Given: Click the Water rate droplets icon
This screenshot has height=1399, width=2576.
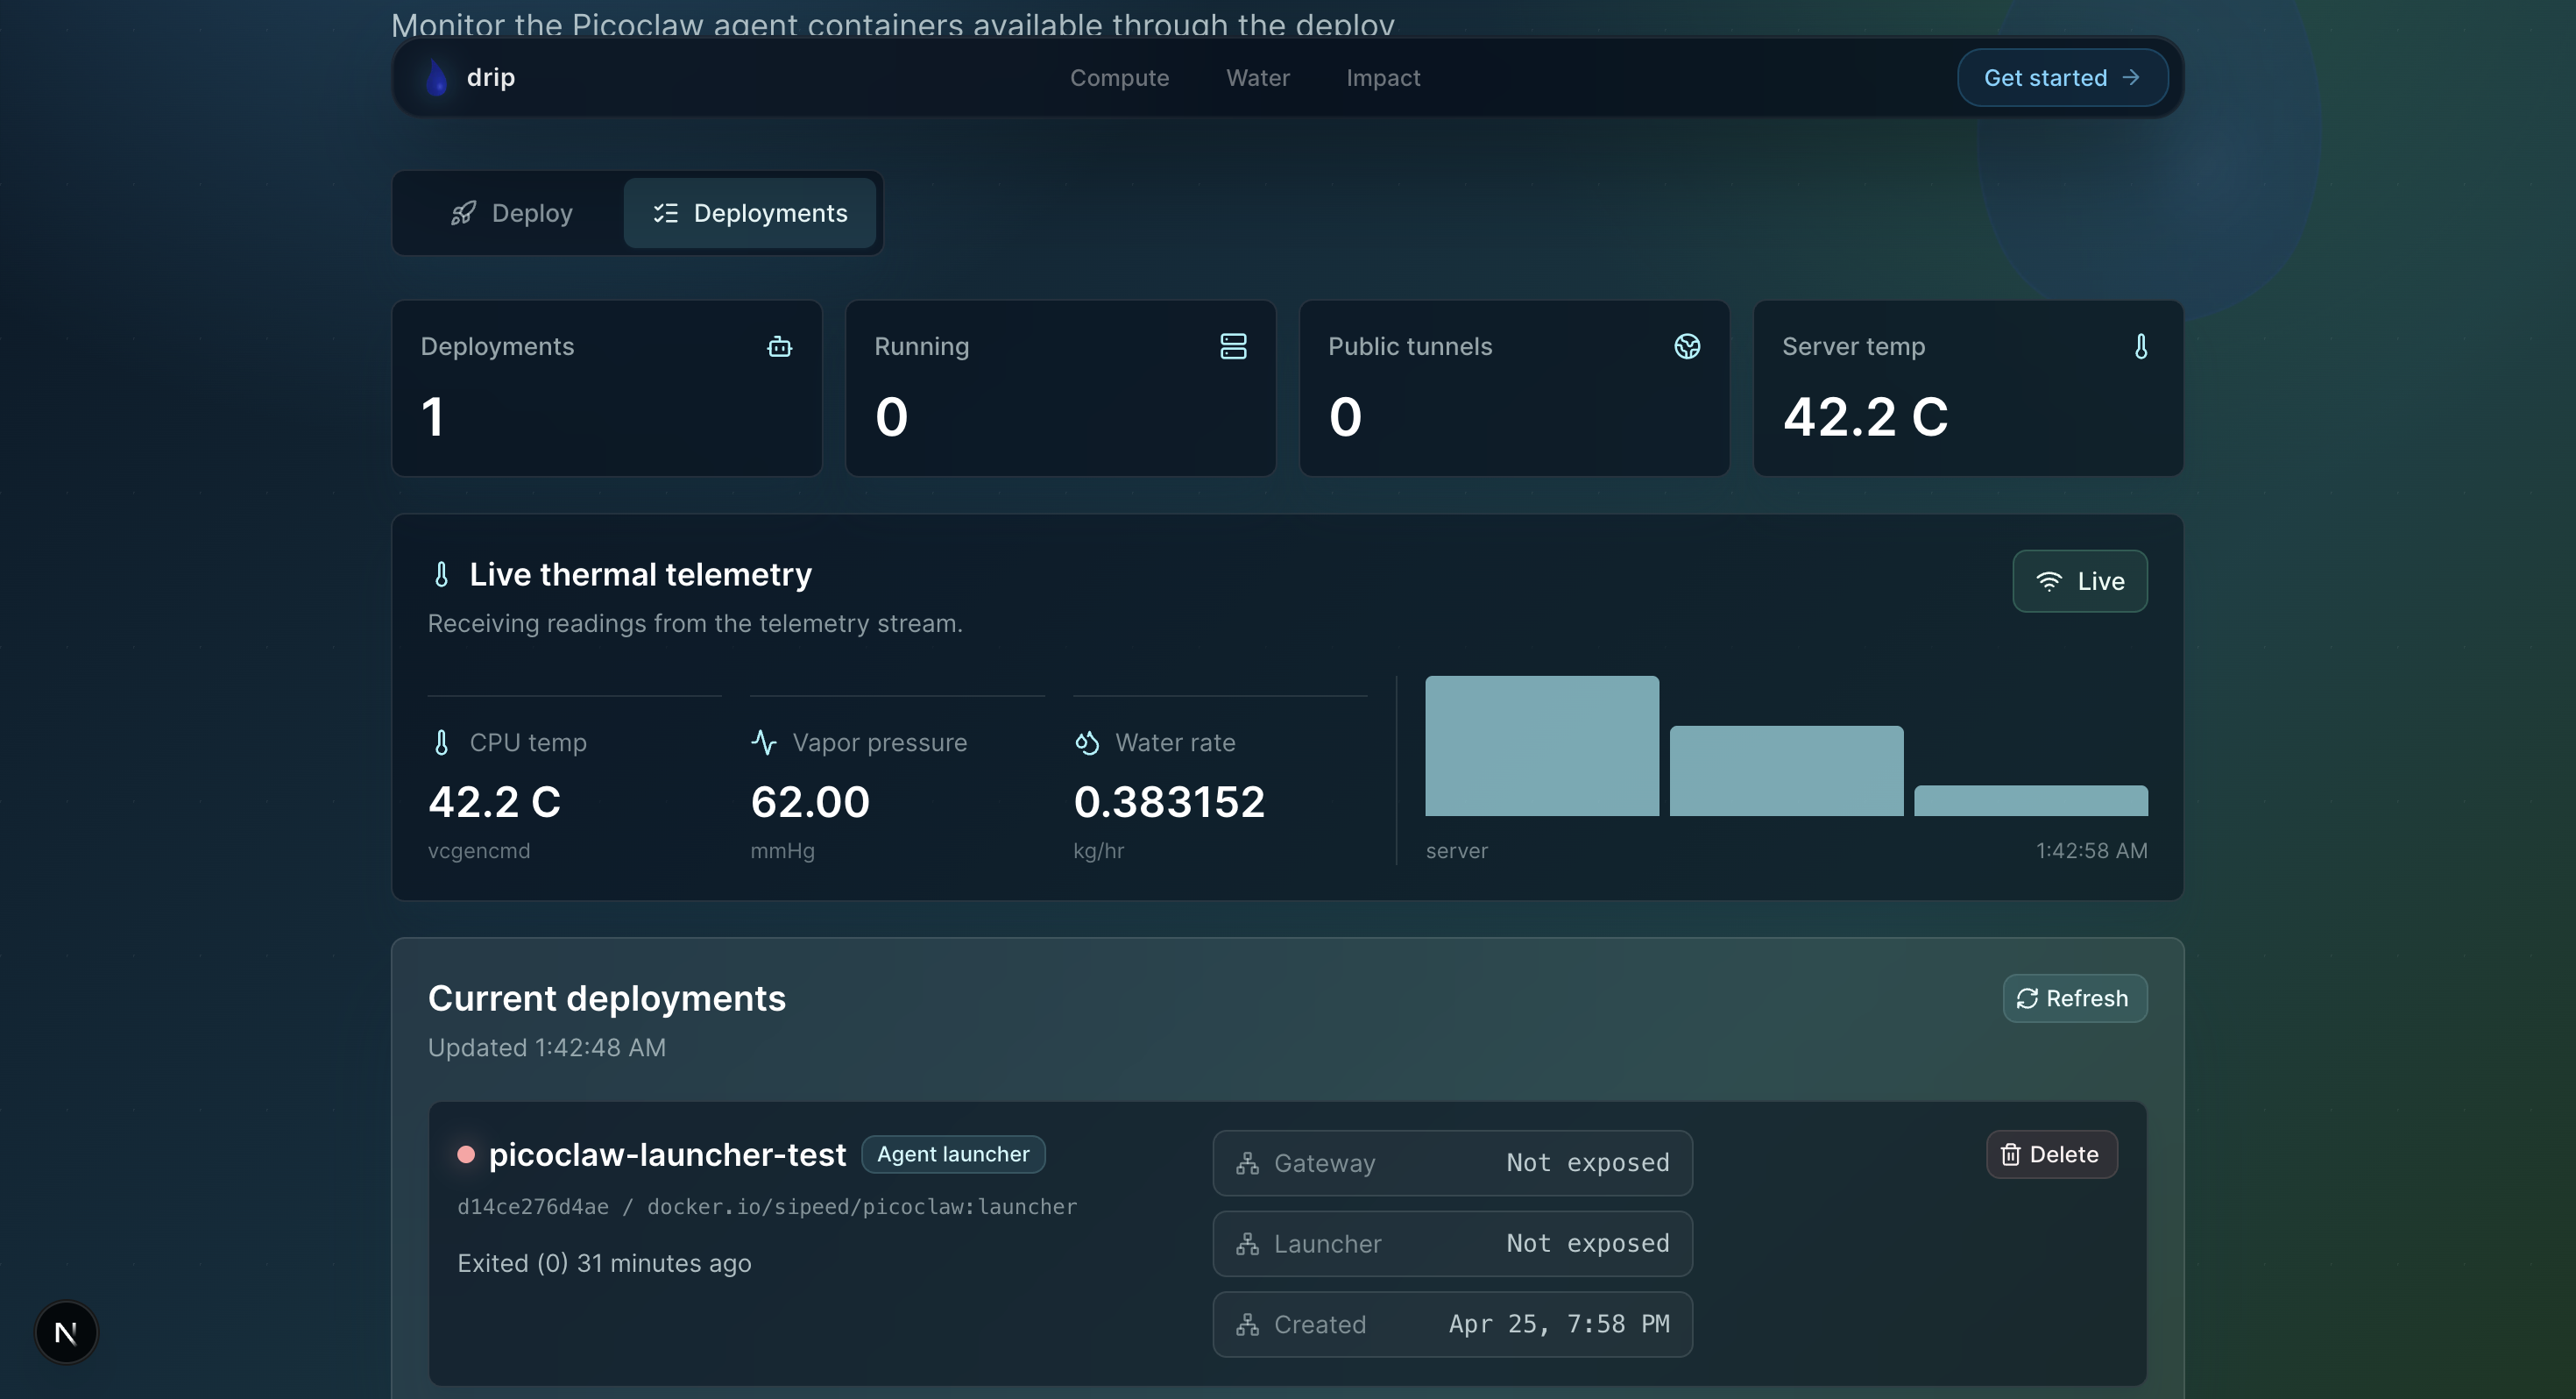Looking at the screenshot, I should coord(1087,742).
